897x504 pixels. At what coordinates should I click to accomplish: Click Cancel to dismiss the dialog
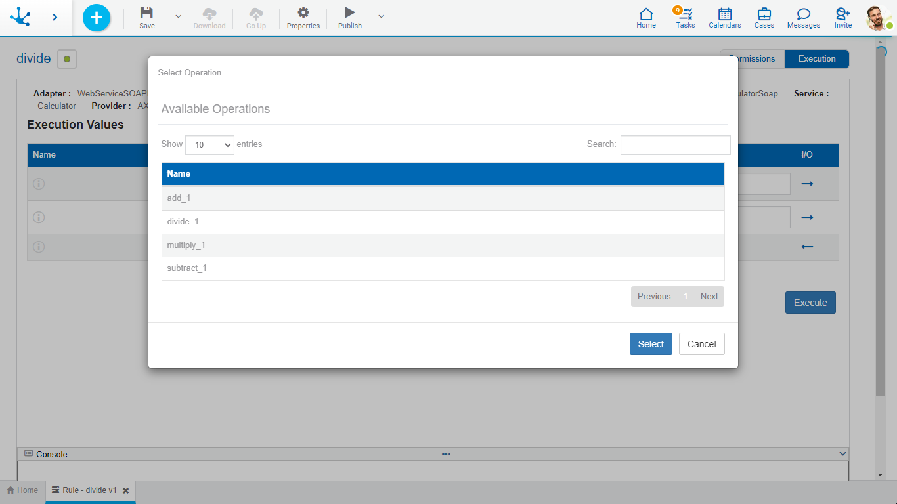click(x=701, y=344)
